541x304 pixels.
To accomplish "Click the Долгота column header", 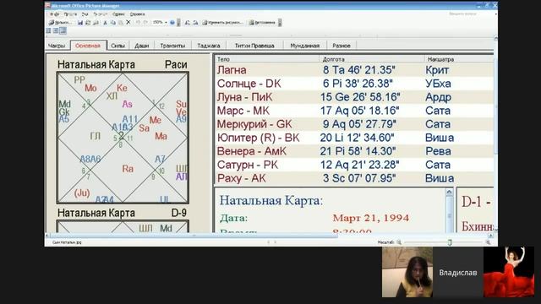I will click(372, 59).
